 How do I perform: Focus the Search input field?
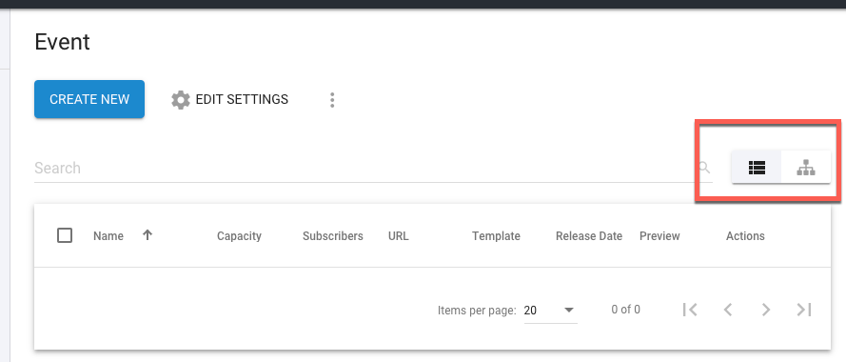[x=365, y=168]
